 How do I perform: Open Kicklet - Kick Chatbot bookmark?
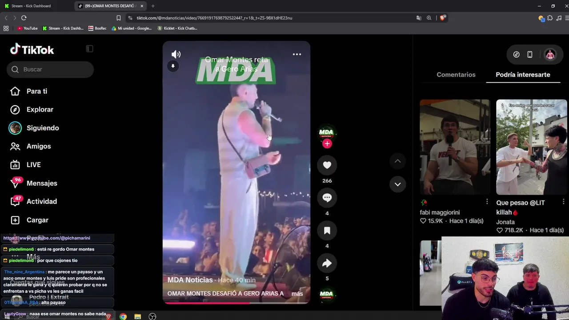pyautogui.click(x=177, y=28)
